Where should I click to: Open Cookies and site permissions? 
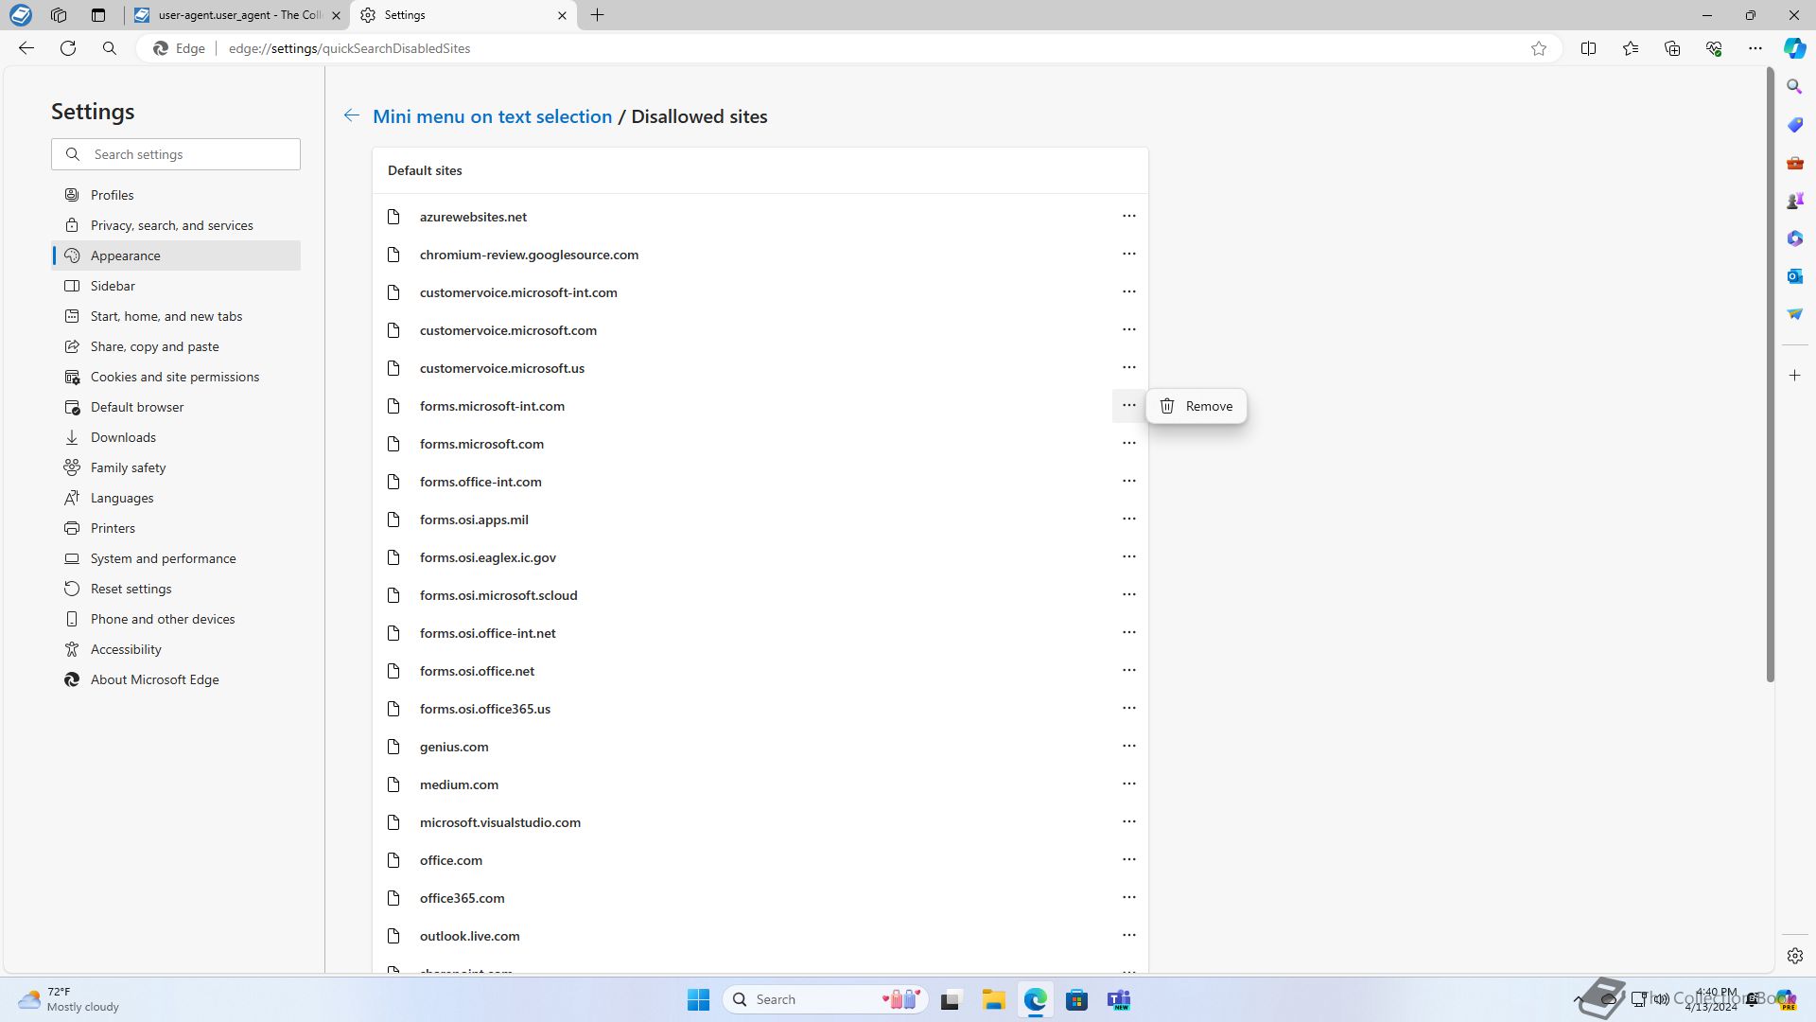[176, 377]
